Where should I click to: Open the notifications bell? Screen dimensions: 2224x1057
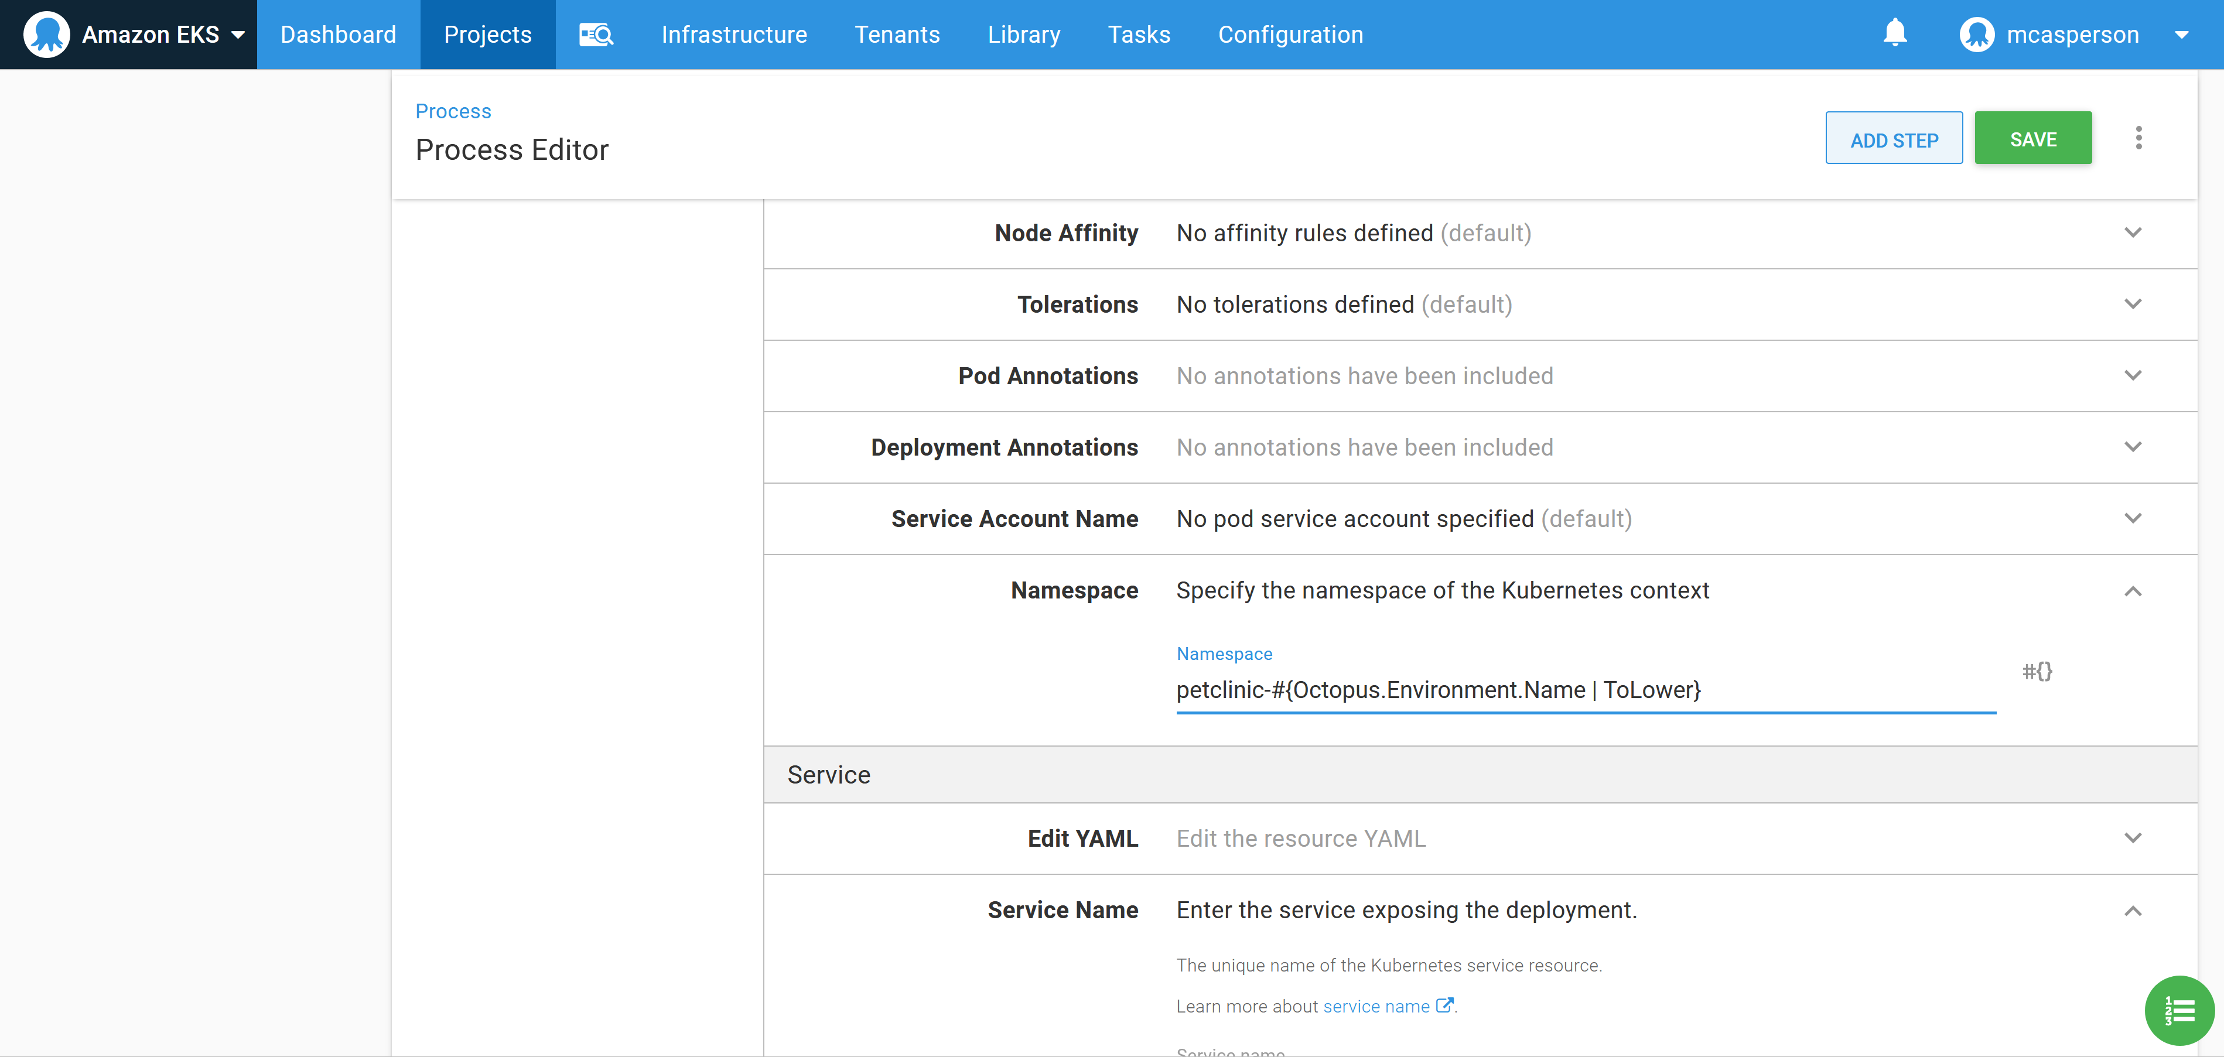click(1894, 33)
